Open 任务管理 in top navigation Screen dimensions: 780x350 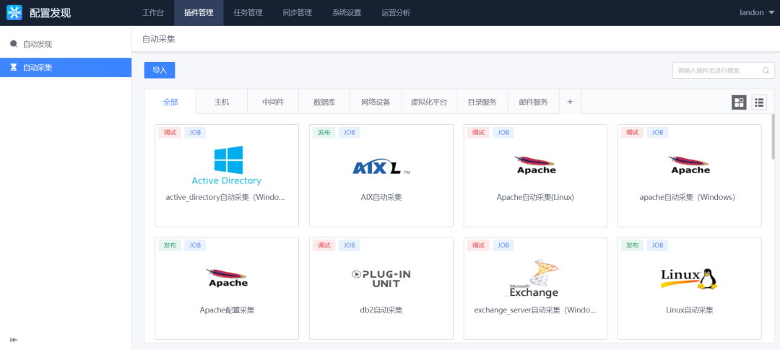coord(248,13)
